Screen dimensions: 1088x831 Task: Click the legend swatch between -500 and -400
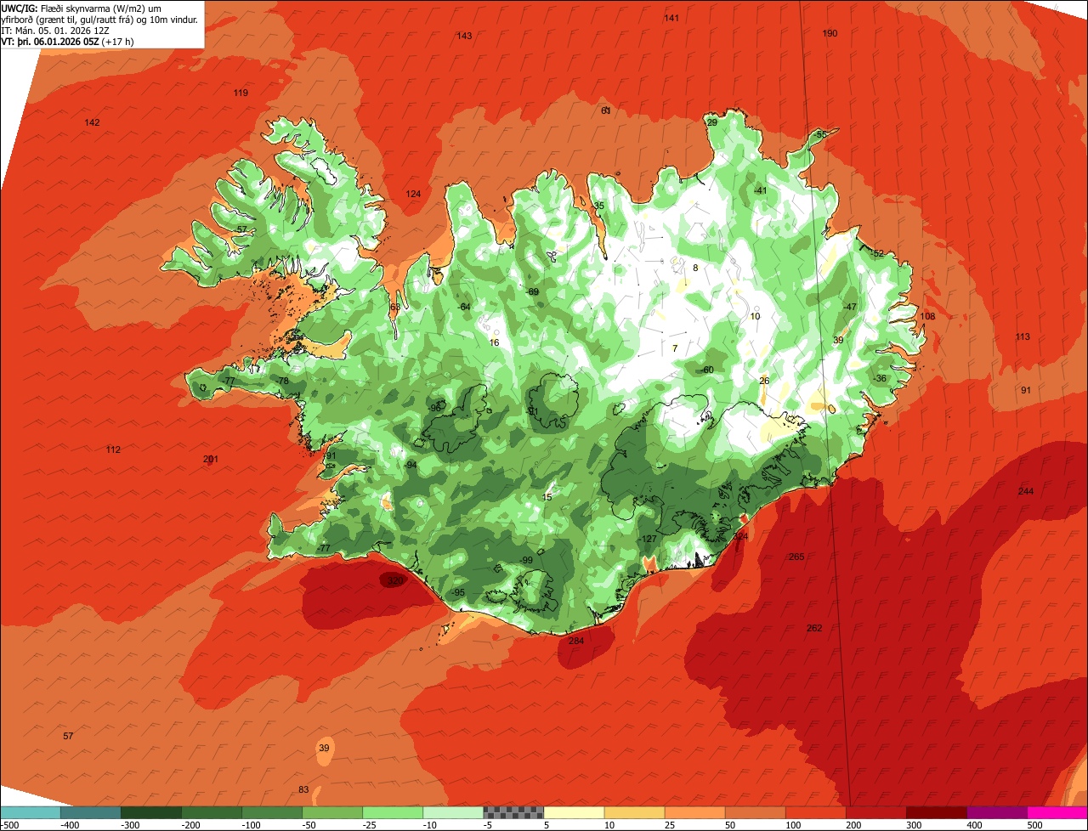[30, 812]
